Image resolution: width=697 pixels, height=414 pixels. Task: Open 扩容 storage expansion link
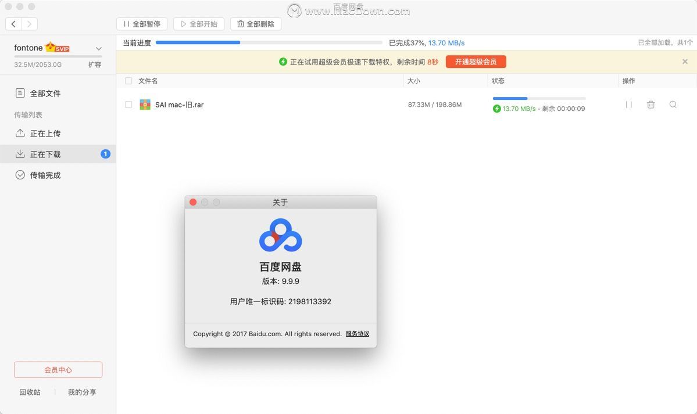point(94,64)
